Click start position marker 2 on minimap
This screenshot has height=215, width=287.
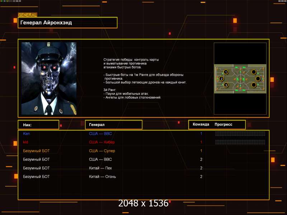point(221,79)
